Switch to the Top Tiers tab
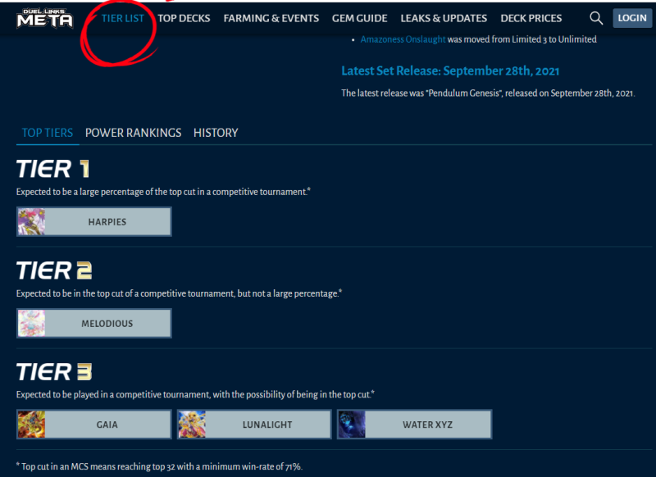 pos(48,133)
